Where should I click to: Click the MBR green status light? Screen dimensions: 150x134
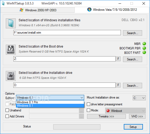click(144, 44)
